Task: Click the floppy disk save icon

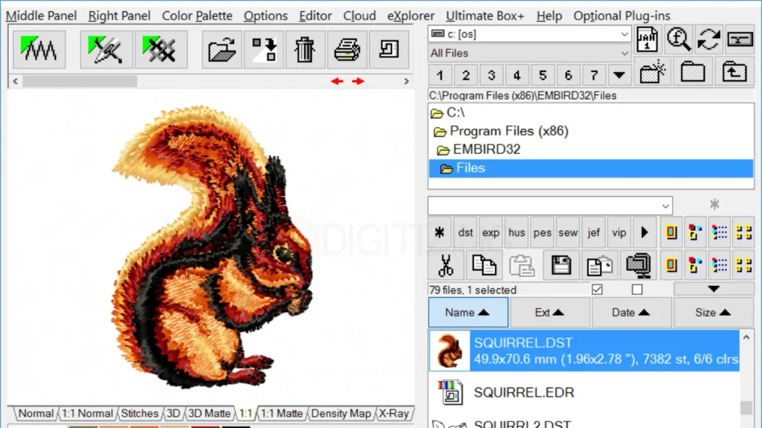Action: pos(562,265)
